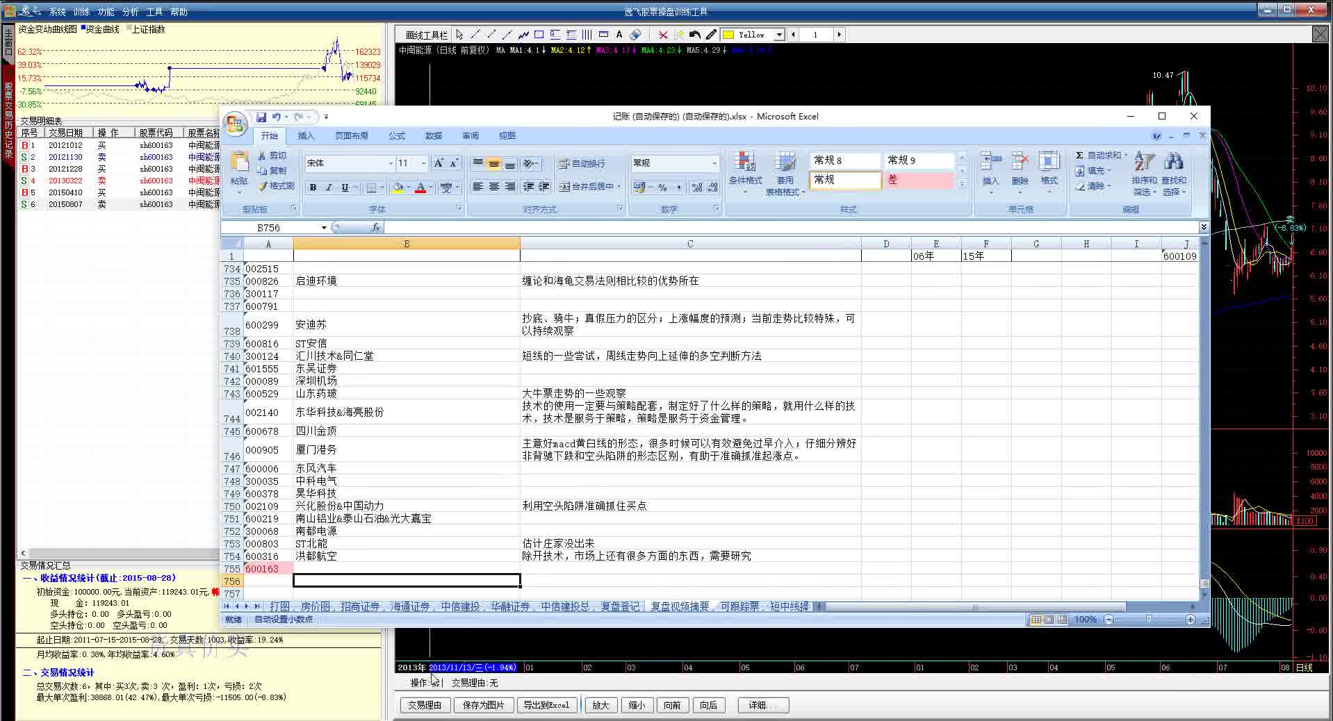Viewport: 1333px width, 721px height.
Task: Select the pencil tool in drawing toolbar
Action: [710, 35]
